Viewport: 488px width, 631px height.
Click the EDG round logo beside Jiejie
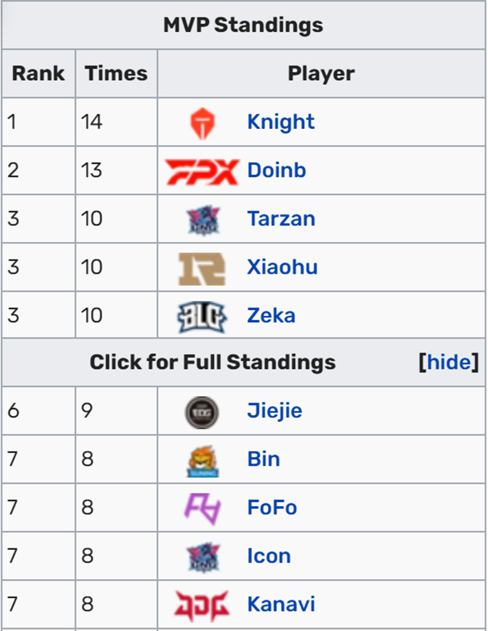[x=202, y=412]
